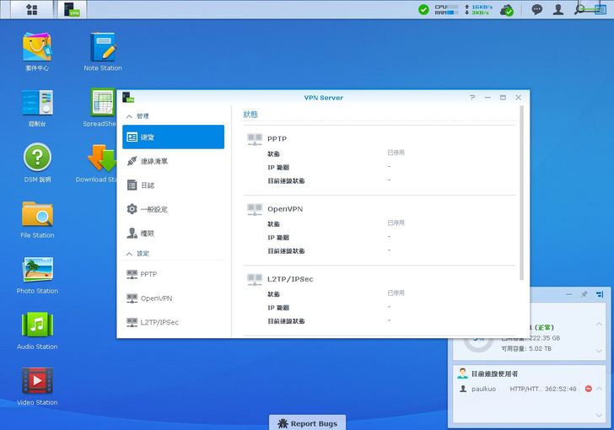
Task: Launch the Download Station desktop icon
Action: (102, 158)
